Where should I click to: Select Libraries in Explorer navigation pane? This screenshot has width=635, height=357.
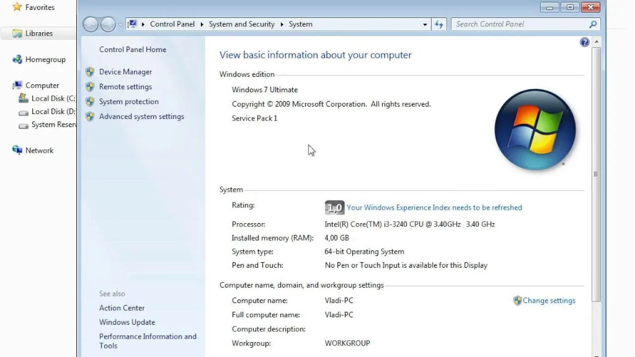pyautogui.click(x=39, y=33)
